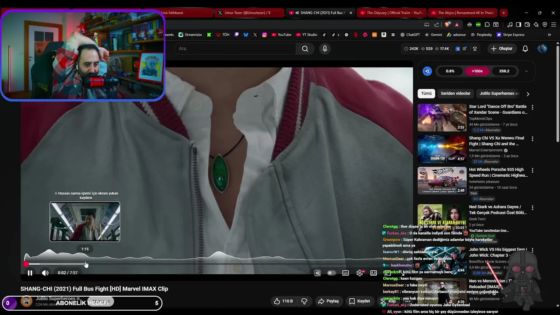Click into the Ara search field
The width and height of the screenshot is (560, 315).
[235, 49]
